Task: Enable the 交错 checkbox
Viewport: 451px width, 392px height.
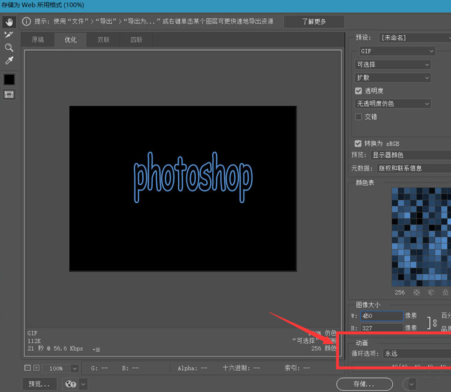Action: coord(359,117)
